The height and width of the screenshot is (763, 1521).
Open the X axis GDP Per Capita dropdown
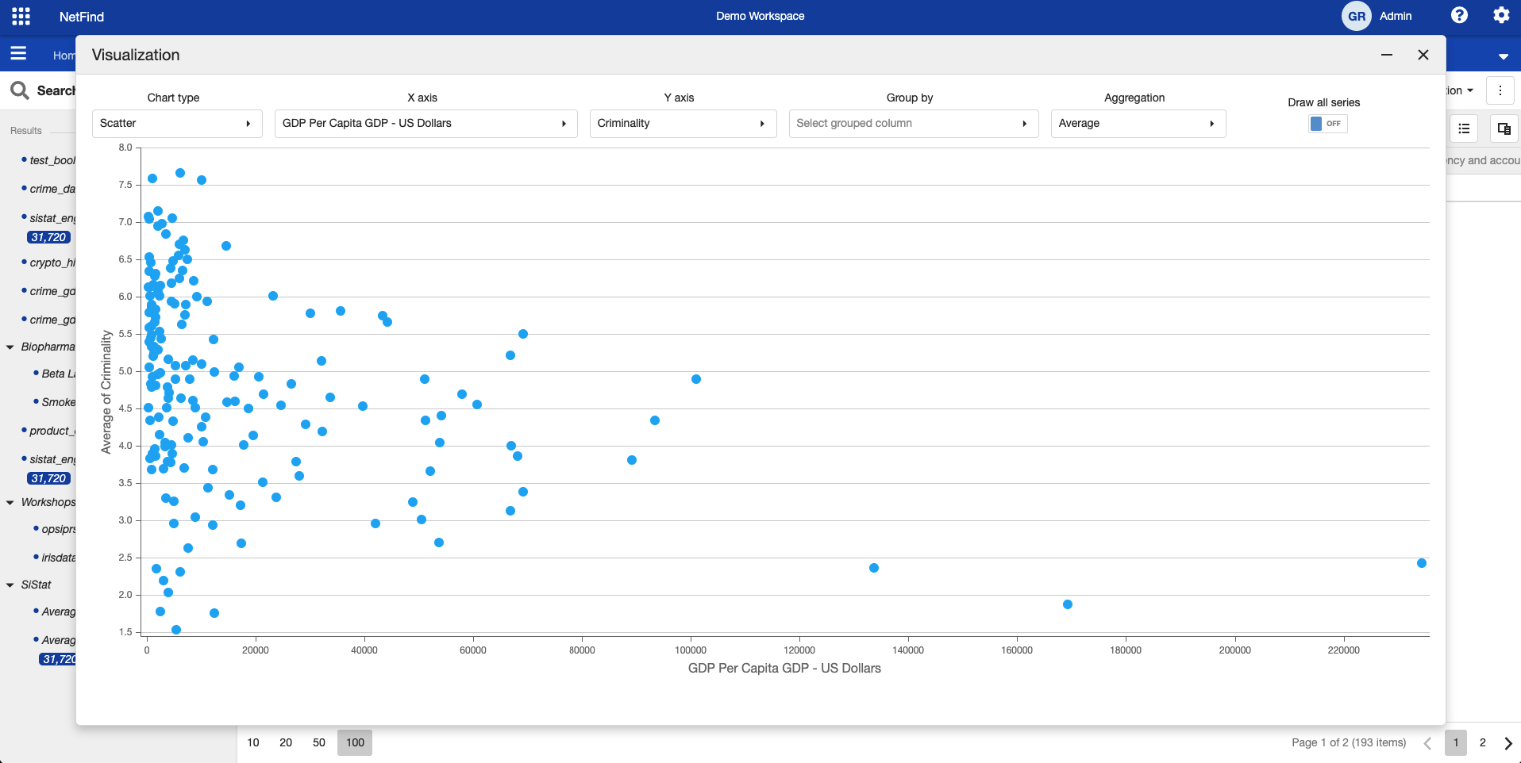coord(425,124)
